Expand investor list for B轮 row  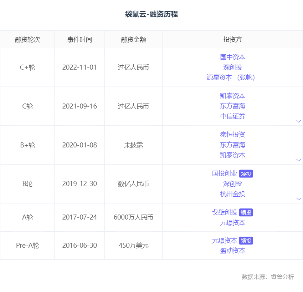click(299, 199)
